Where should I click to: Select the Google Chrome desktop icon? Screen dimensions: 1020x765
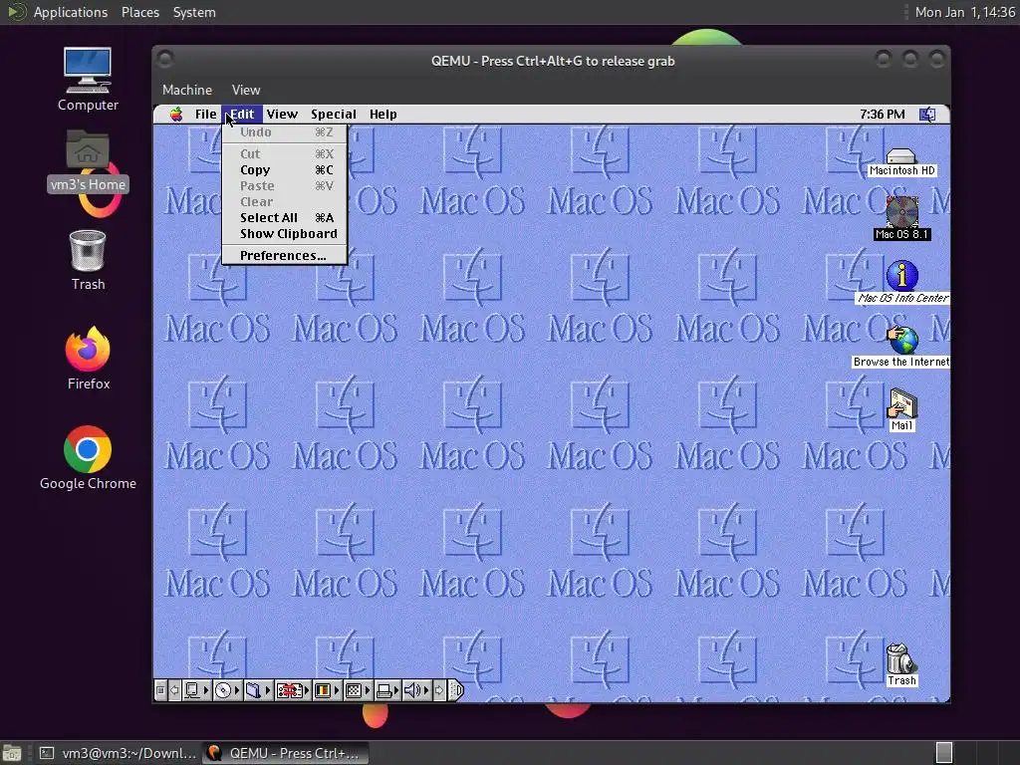[x=88, y=458]
